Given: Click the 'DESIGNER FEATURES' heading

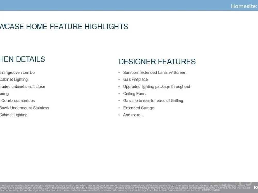Looking at the screenshot, I should click(x=157, y=62).
